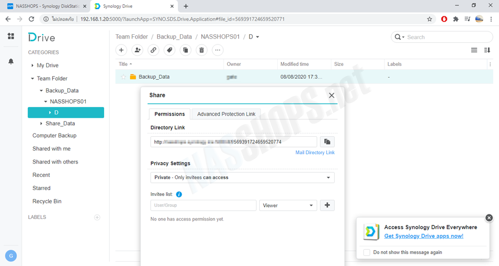Check Do not show this message again
The height and width of the screenshot is (266, 499).
click(367, 252)
